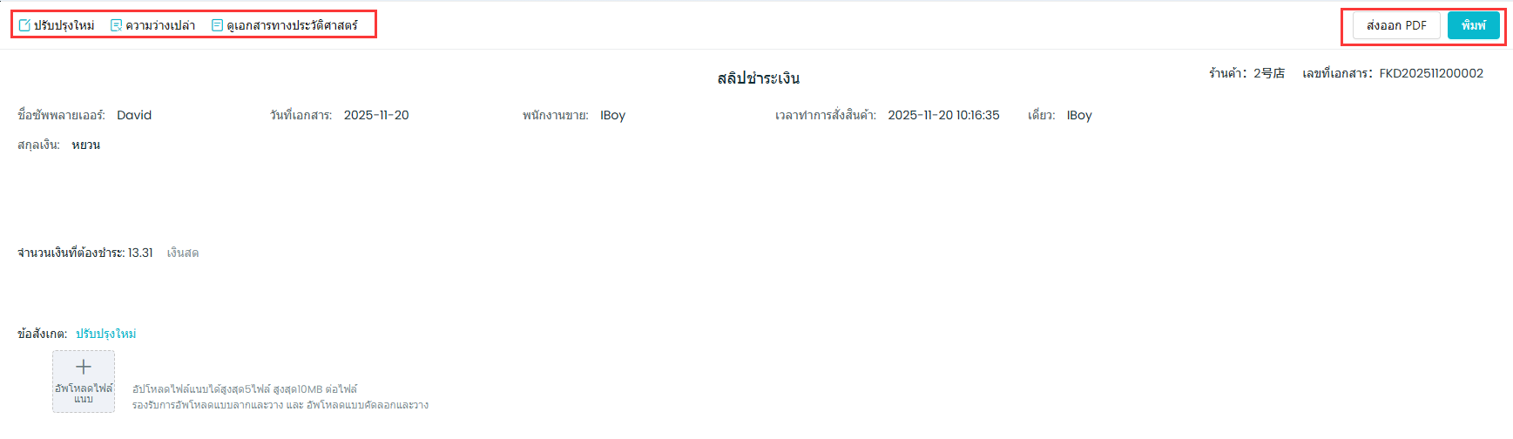Click the payable amount 13.31
The height and width of the screenshot is (439, 1513).
(140, 253)
